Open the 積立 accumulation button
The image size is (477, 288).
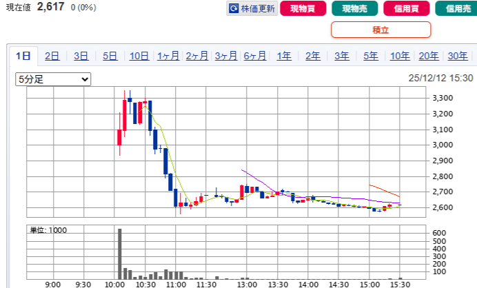380,30
